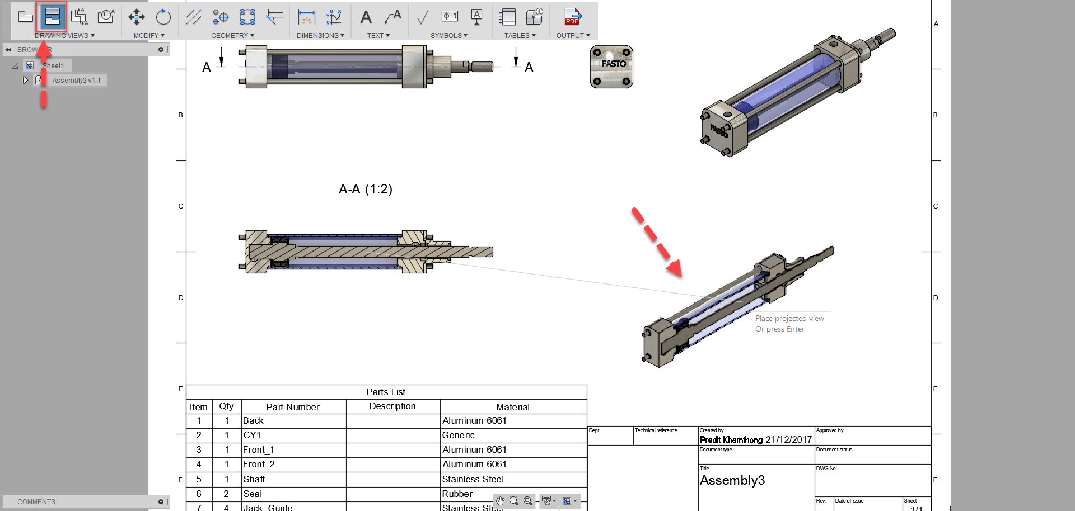Open the Output PDF tool
The width and height of the screenshot is (1075, 511).
[572, 17]
